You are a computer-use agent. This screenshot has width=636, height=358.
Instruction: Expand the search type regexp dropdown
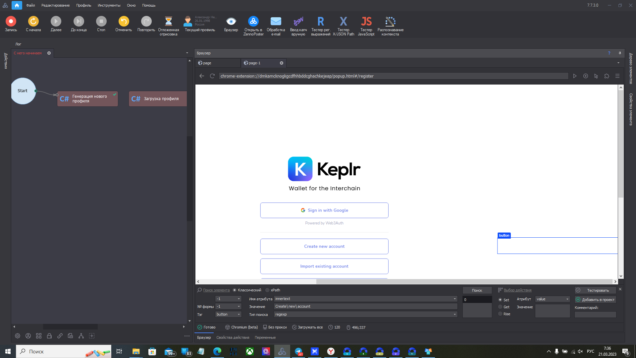pos(454,314)
